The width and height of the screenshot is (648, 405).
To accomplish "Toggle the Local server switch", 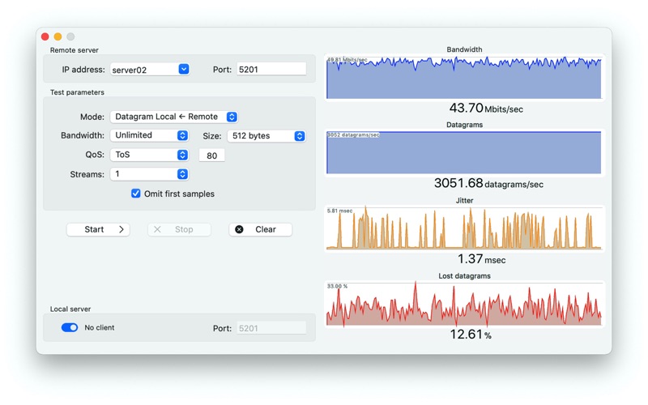I will click(70, 327).
